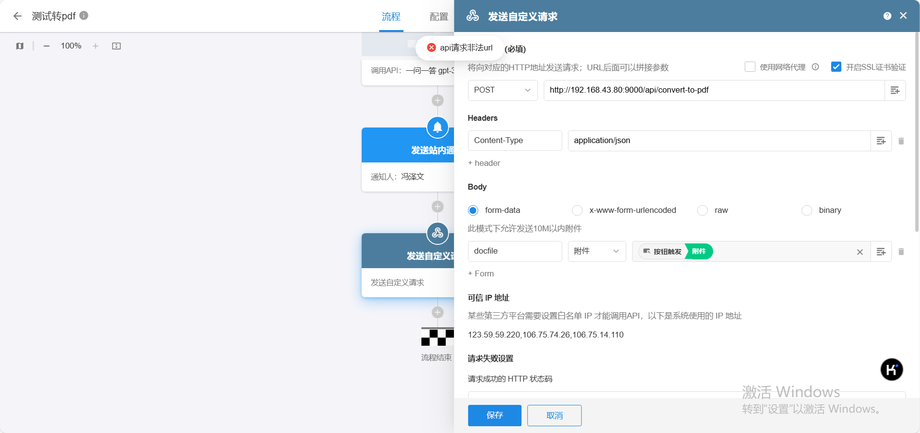The image size is (920, 433).
Task: Go back with the arrow beside 测试转pdf
Action: pyautogui.click(x=17, y=16)
